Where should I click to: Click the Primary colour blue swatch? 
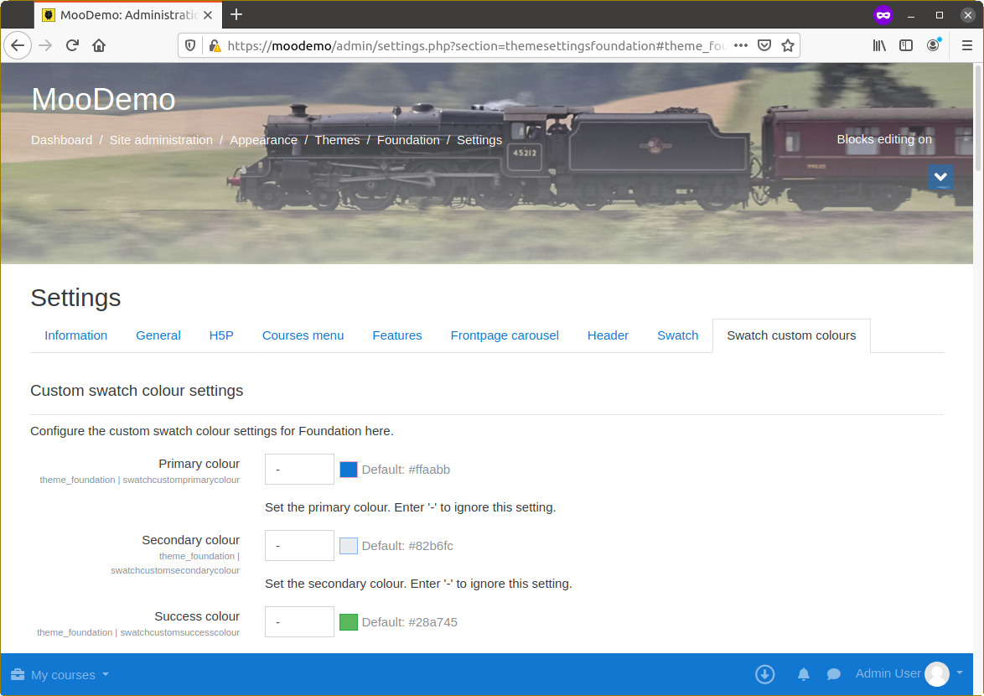coord(349,470)
